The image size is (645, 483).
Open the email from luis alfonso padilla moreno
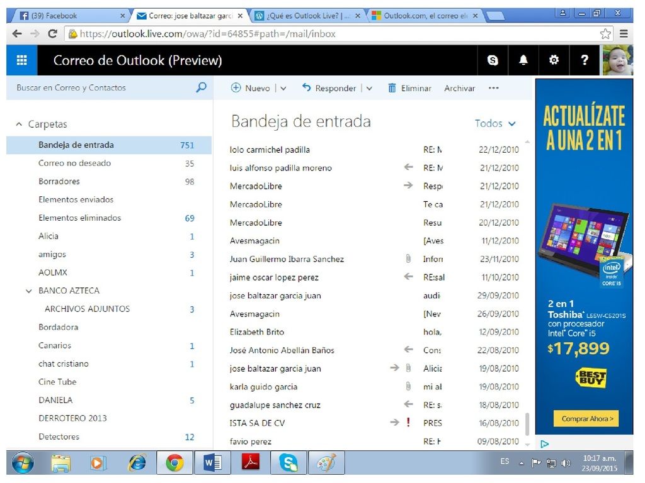(x=374, y=167)
